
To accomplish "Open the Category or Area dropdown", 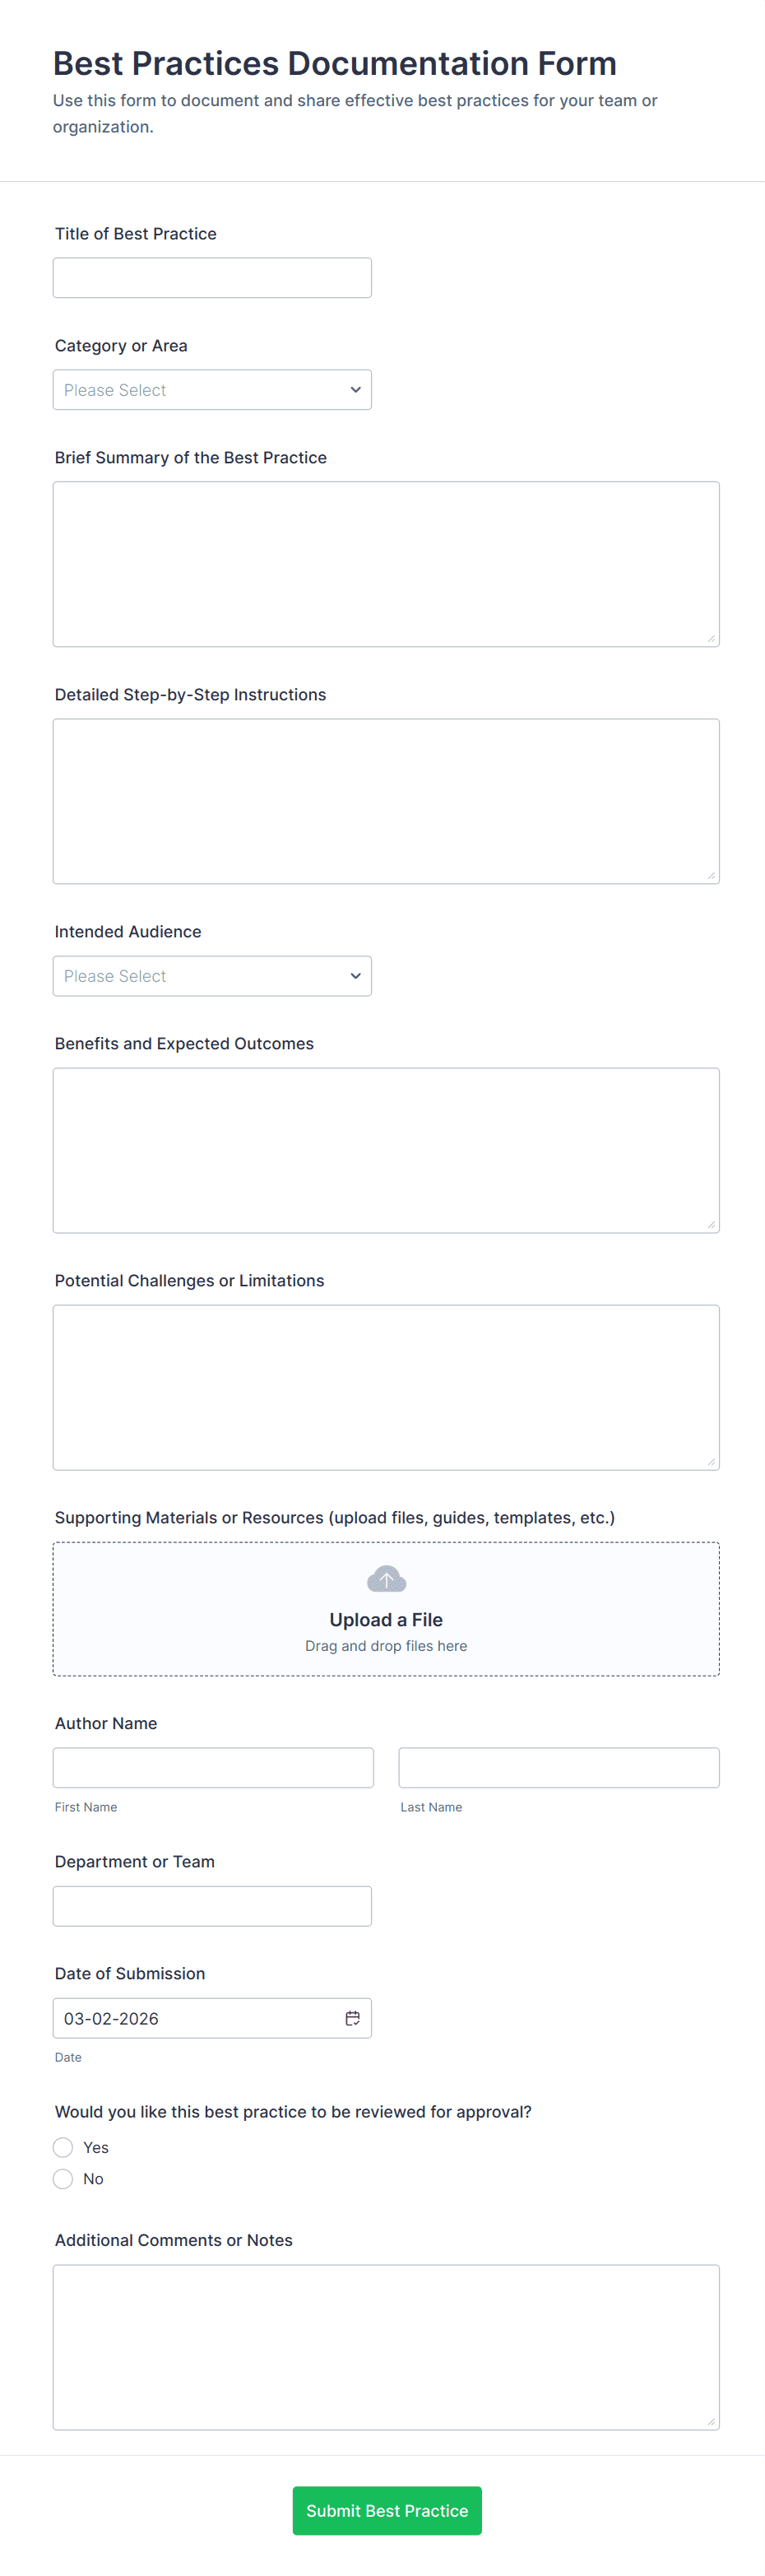I will [212, 389].
